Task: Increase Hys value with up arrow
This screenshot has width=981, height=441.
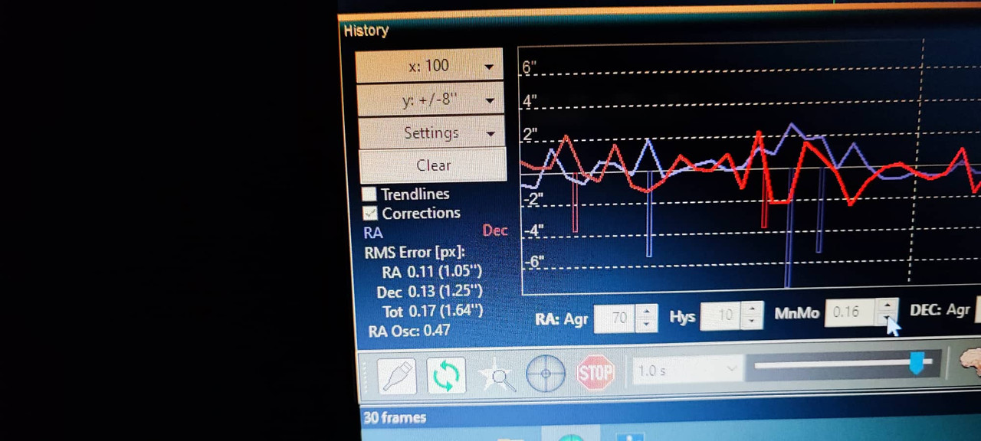Action: click(x=753, y=309)
